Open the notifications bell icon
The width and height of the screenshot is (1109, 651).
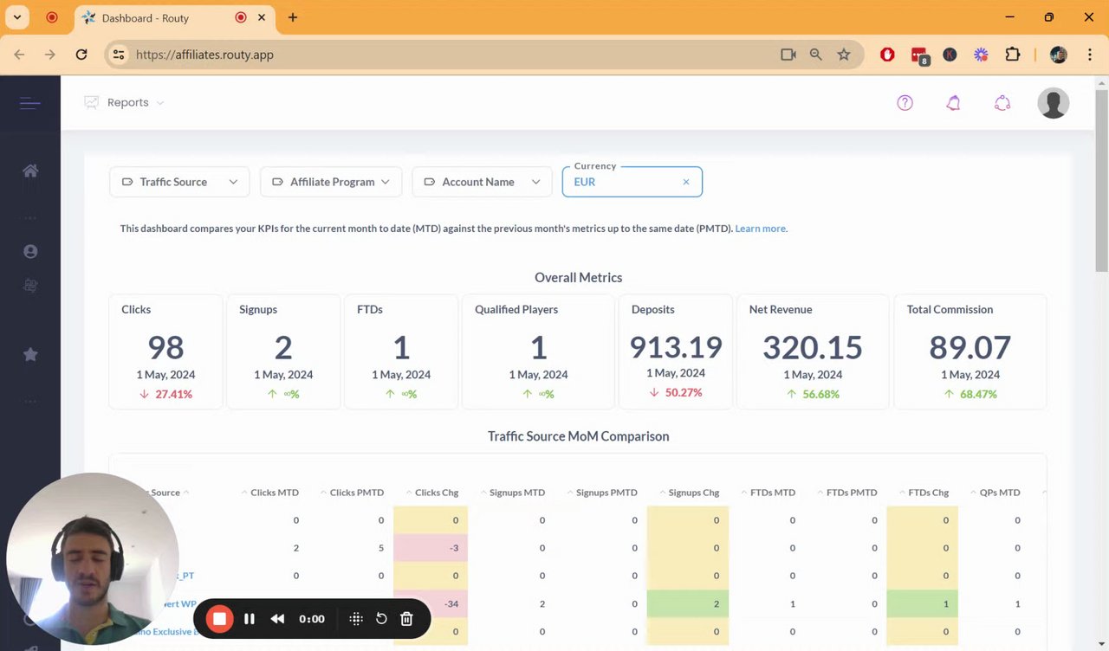953,103
